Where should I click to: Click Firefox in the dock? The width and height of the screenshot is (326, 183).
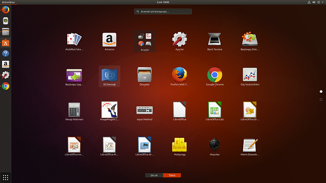pyautogui.click(x=6, y=10)
